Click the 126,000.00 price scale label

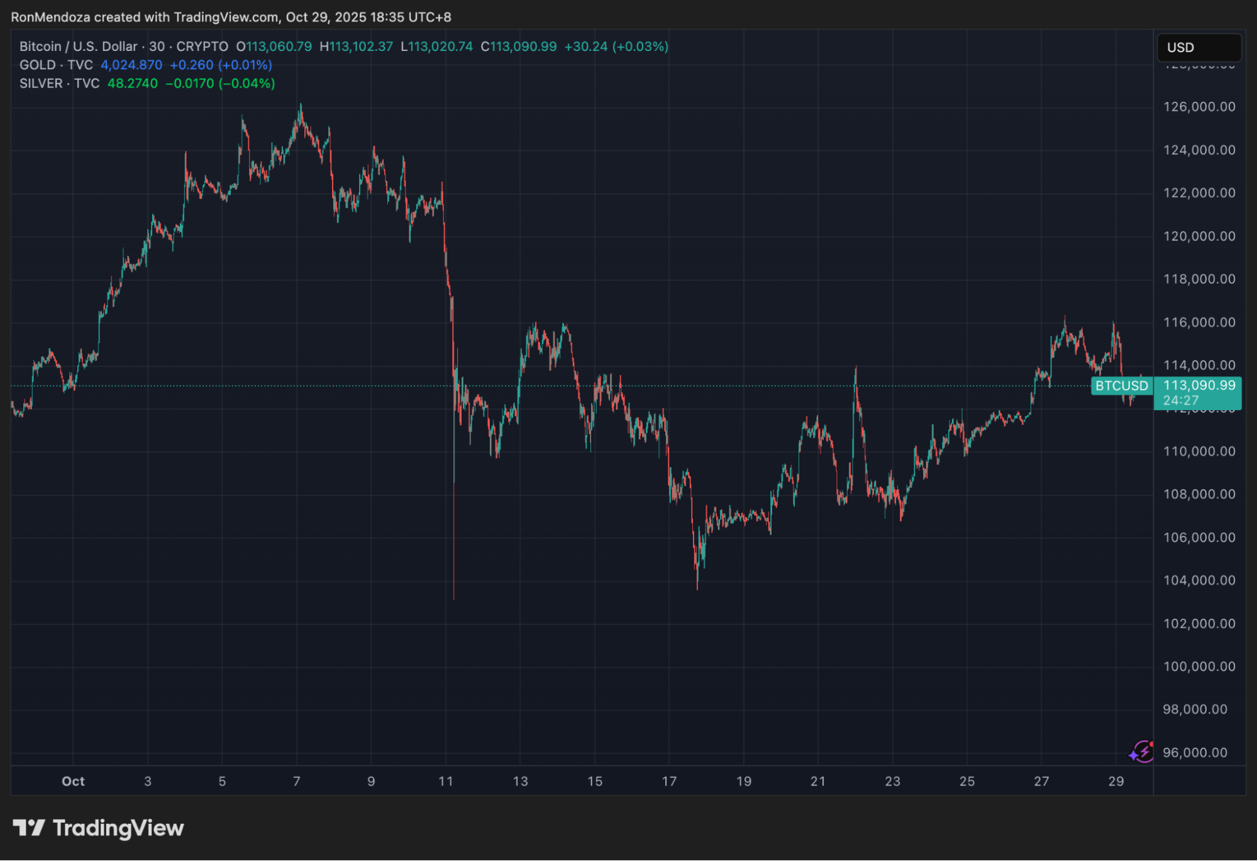coord(1199,107)
